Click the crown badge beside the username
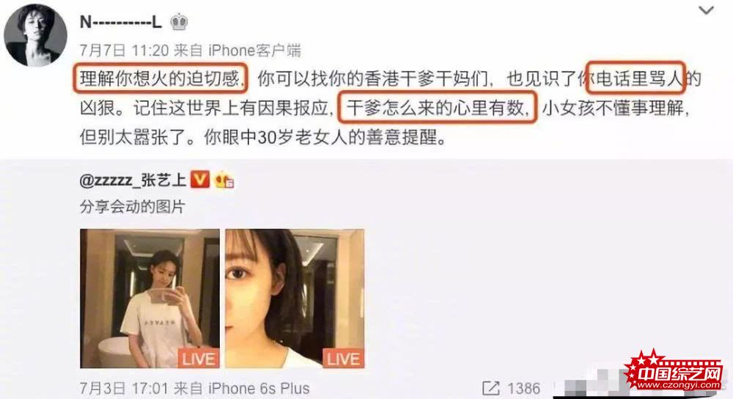The width and height of the screenshot is (733, 399). [x=179, y=22]
